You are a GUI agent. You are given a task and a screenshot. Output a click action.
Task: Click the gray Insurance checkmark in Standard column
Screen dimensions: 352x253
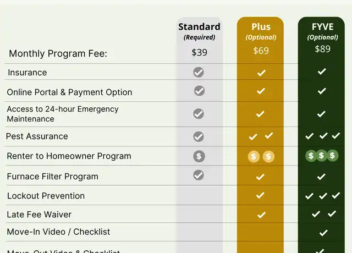199,72
